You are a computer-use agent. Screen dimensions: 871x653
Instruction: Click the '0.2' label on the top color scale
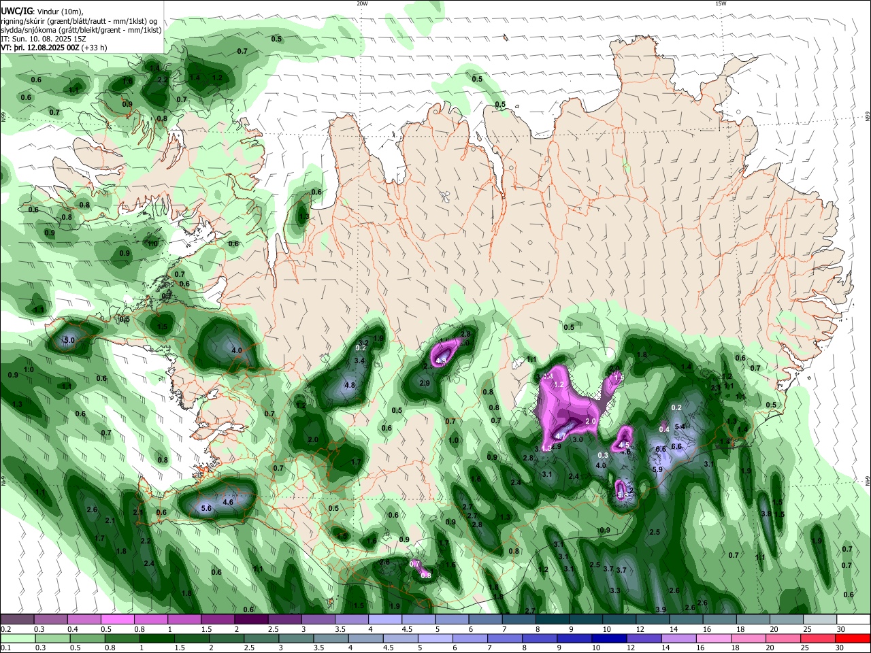(x=5, y=629)
